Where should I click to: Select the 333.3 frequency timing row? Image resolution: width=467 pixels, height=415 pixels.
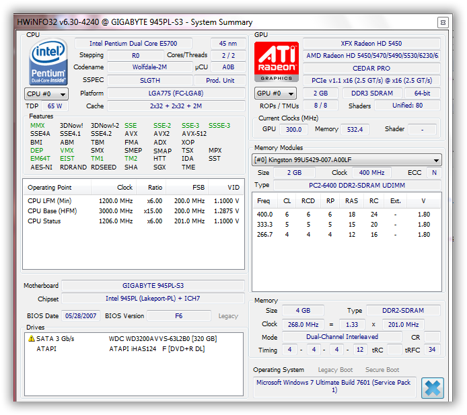(x=347, y=225)
